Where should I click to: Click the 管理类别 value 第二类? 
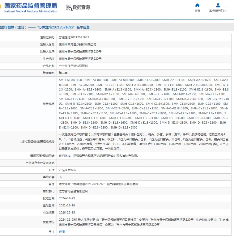(63, 73)
